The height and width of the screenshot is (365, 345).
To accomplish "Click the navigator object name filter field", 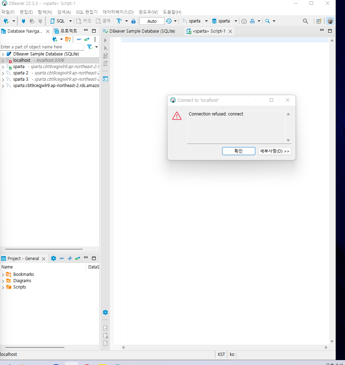I will 42,47.
